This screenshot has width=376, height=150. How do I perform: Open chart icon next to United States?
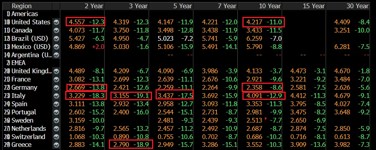click(x=56, y=22)
